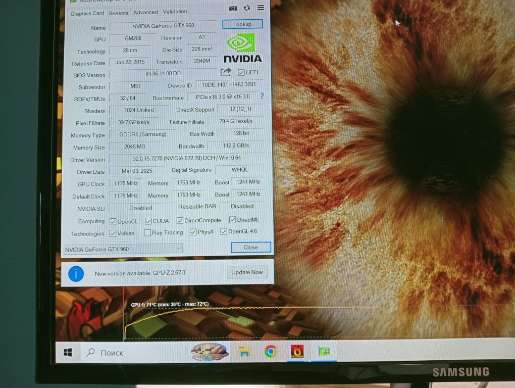The image size is (515, 388).
Task: Toggle the DirectCompute checkbox
Action: pyautogui.click(x=180, y=220)
